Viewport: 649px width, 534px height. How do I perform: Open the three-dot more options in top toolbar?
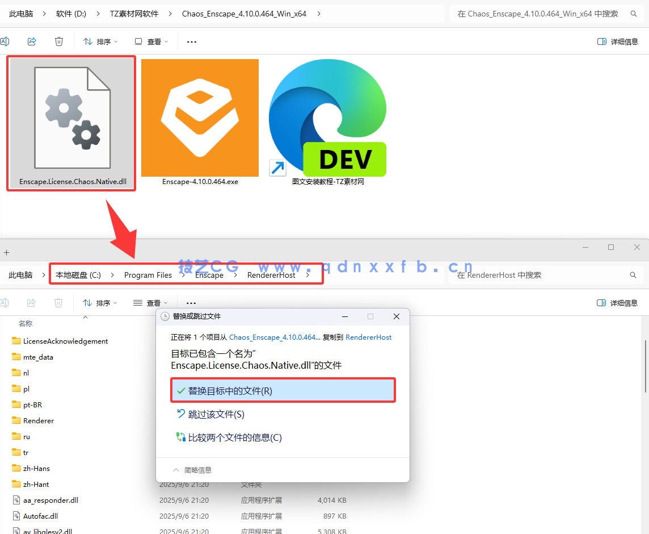point(192,41)
